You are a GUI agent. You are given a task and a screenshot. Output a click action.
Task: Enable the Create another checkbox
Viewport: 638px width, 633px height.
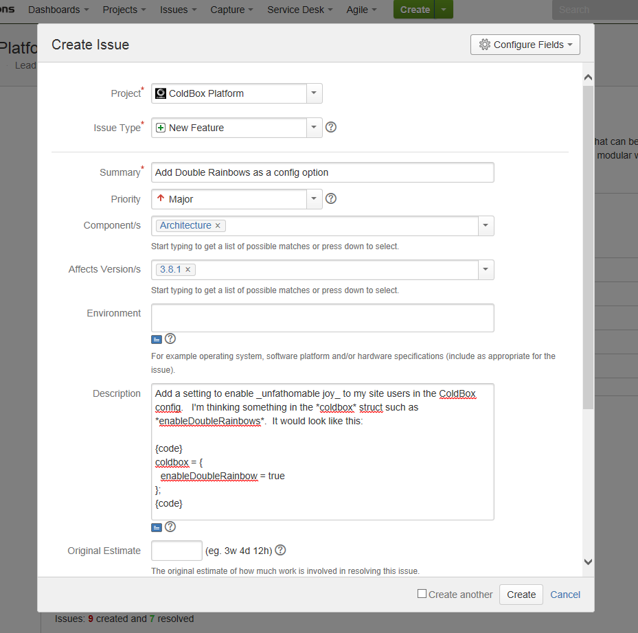(422, 594)
